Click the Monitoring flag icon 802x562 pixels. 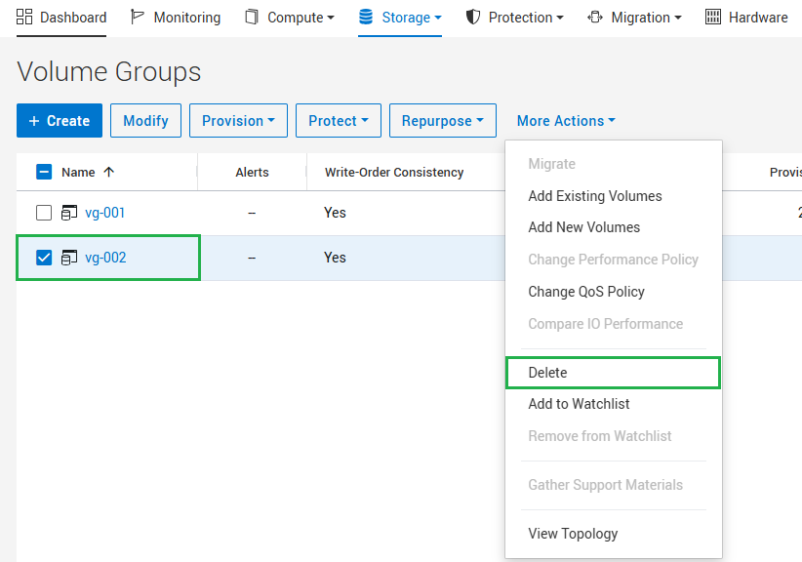[137, 17]
